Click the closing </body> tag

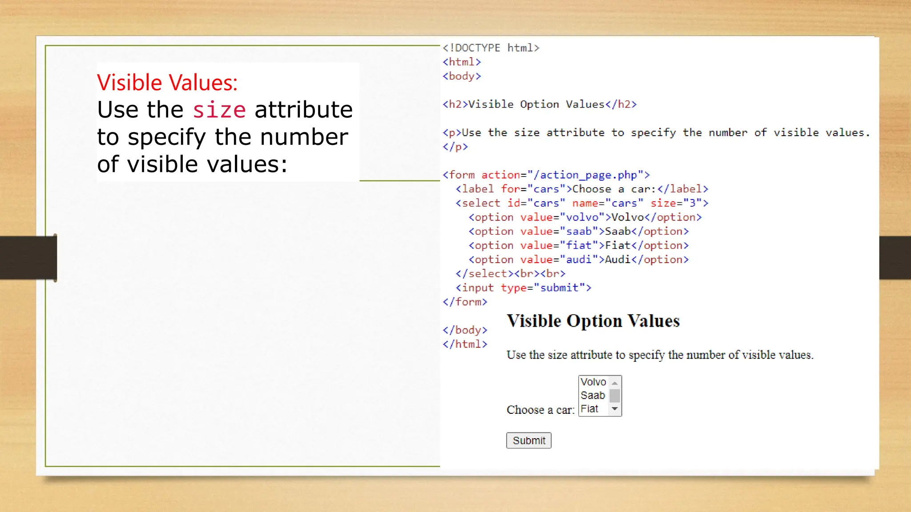[x=465, y=330]
